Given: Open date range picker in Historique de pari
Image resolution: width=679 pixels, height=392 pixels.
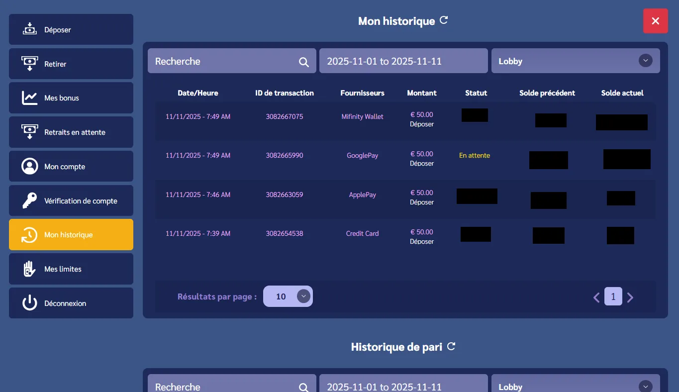Looking at the screenshot, I should click(403, 384).
